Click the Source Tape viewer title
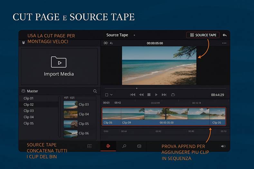Viewport: 254px width, 169px height. point(117,35)
